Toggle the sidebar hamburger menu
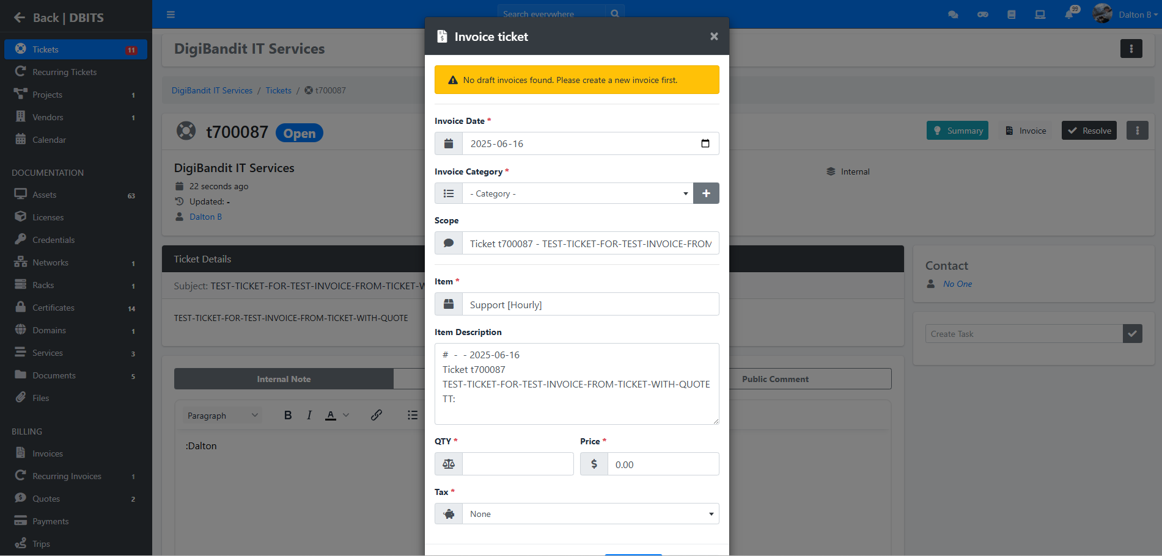Screen dimensions: 1162x556 click(171, 14)
